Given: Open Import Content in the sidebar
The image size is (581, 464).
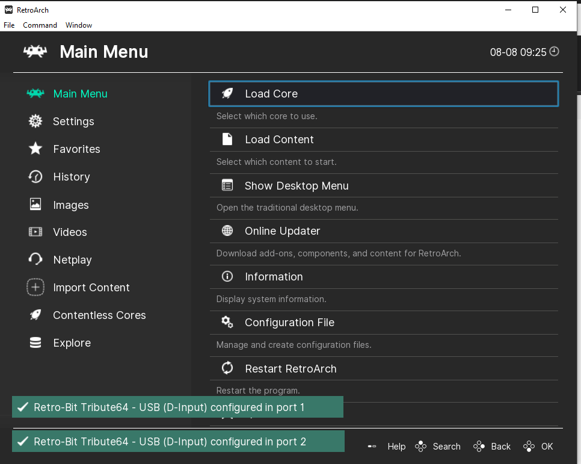Looking at the screenshot, I should 91,288.
